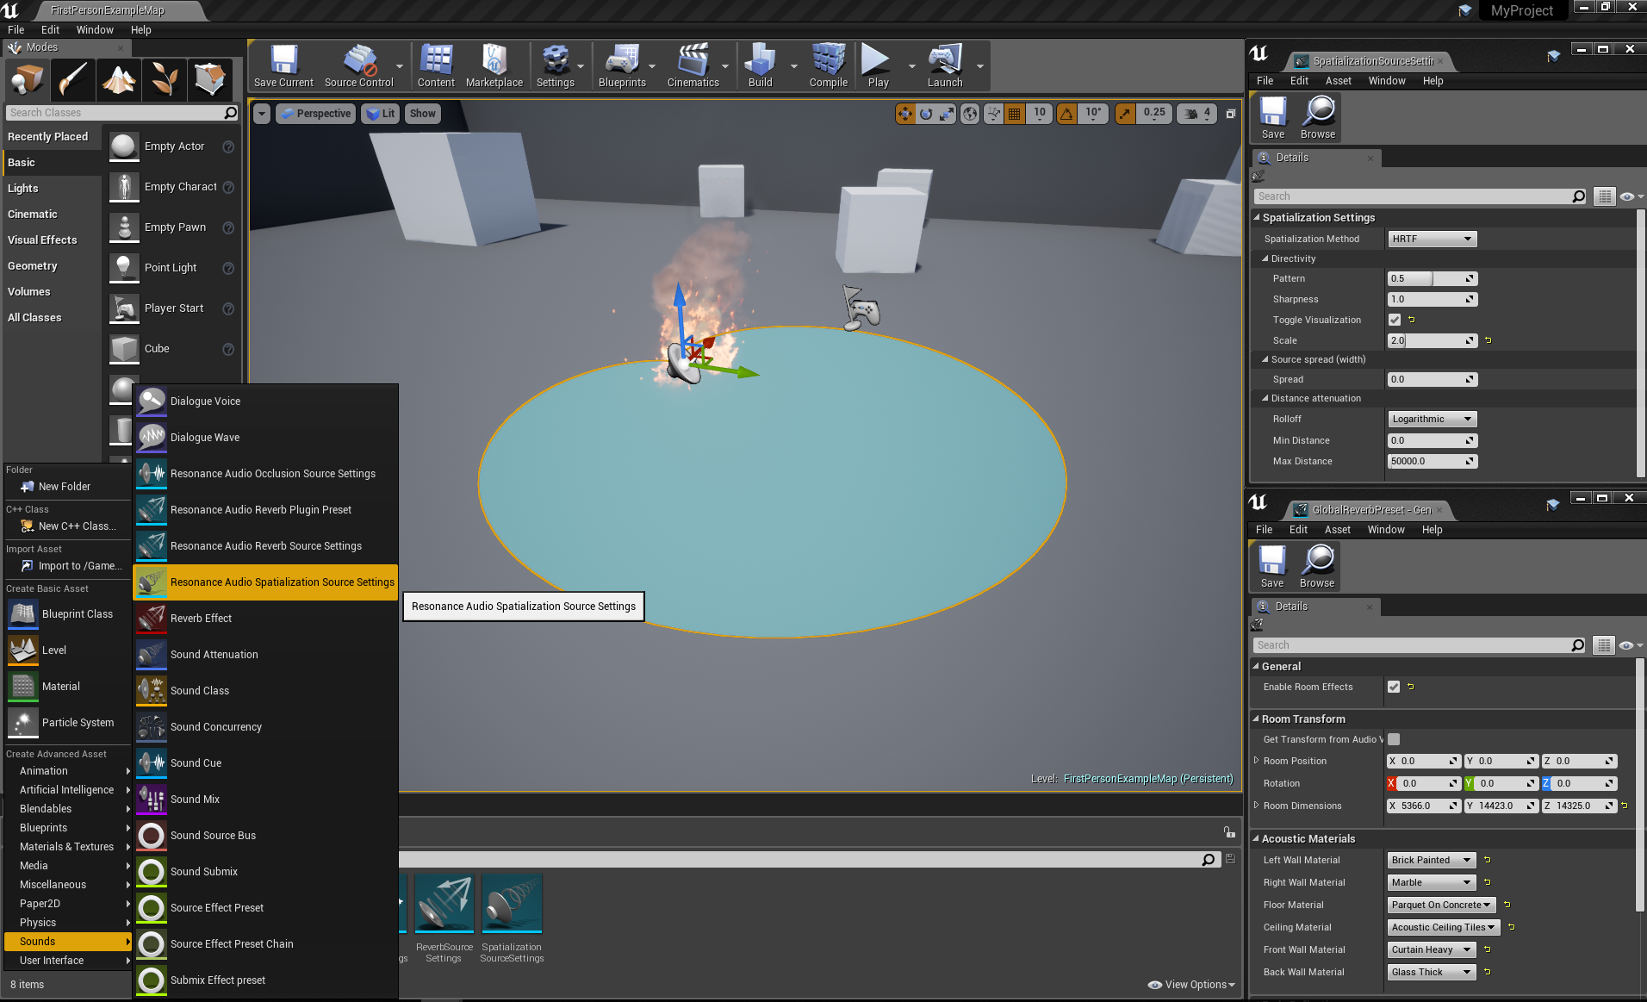Adjust Pattern 0.5 slider field
This screenshot has height=1002, width=1647.
(1432, 278)
